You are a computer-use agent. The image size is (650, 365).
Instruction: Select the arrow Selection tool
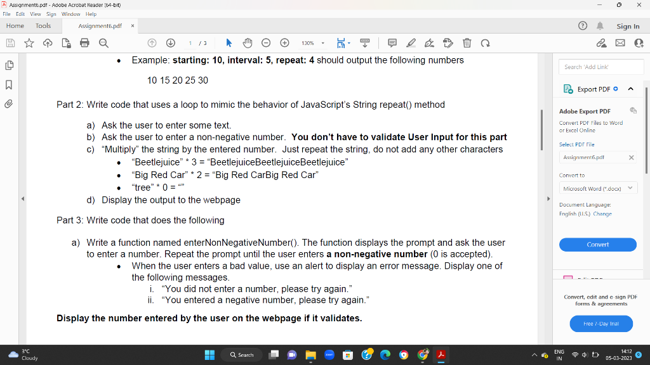[229, 42]
